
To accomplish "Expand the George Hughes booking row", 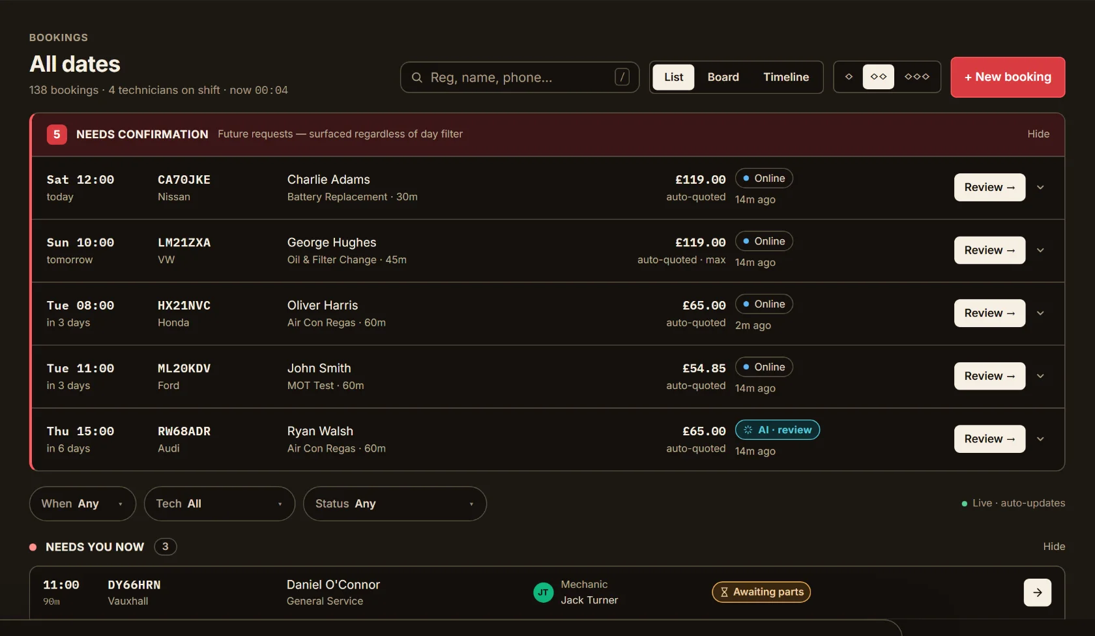I will pos(1040,250).
